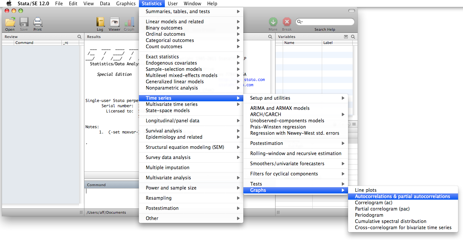The width and height of the screenshot is (463, 240).
Task: Open the Graphics menu in menu bar
Action: point(126,4)
